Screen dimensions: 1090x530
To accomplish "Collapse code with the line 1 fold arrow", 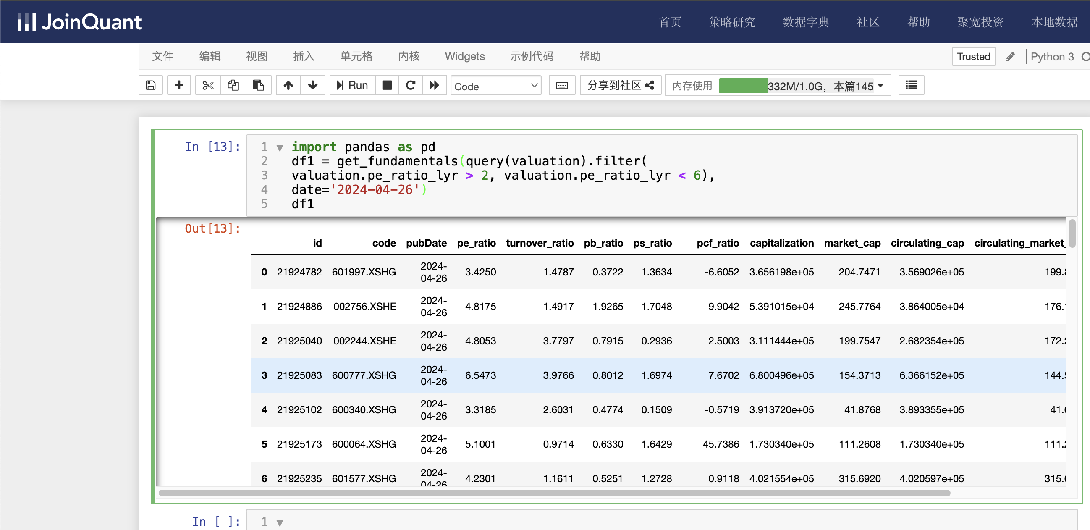I will [280, 148].
